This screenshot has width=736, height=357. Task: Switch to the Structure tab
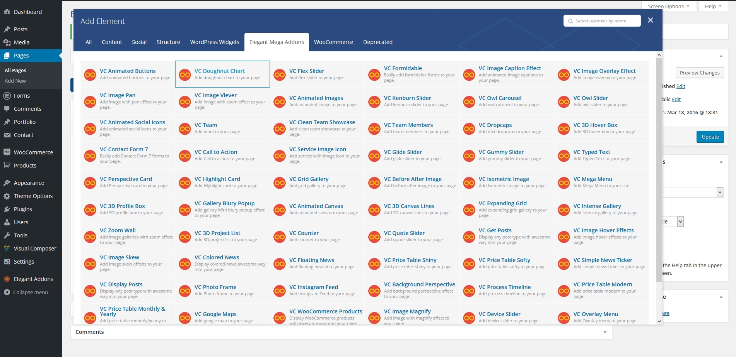(168, 42)
